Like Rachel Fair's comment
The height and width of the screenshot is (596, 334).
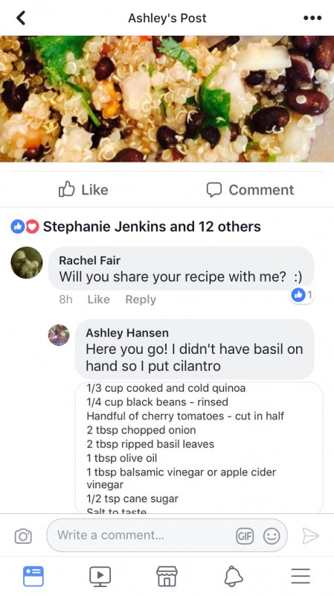pos(98,299)
